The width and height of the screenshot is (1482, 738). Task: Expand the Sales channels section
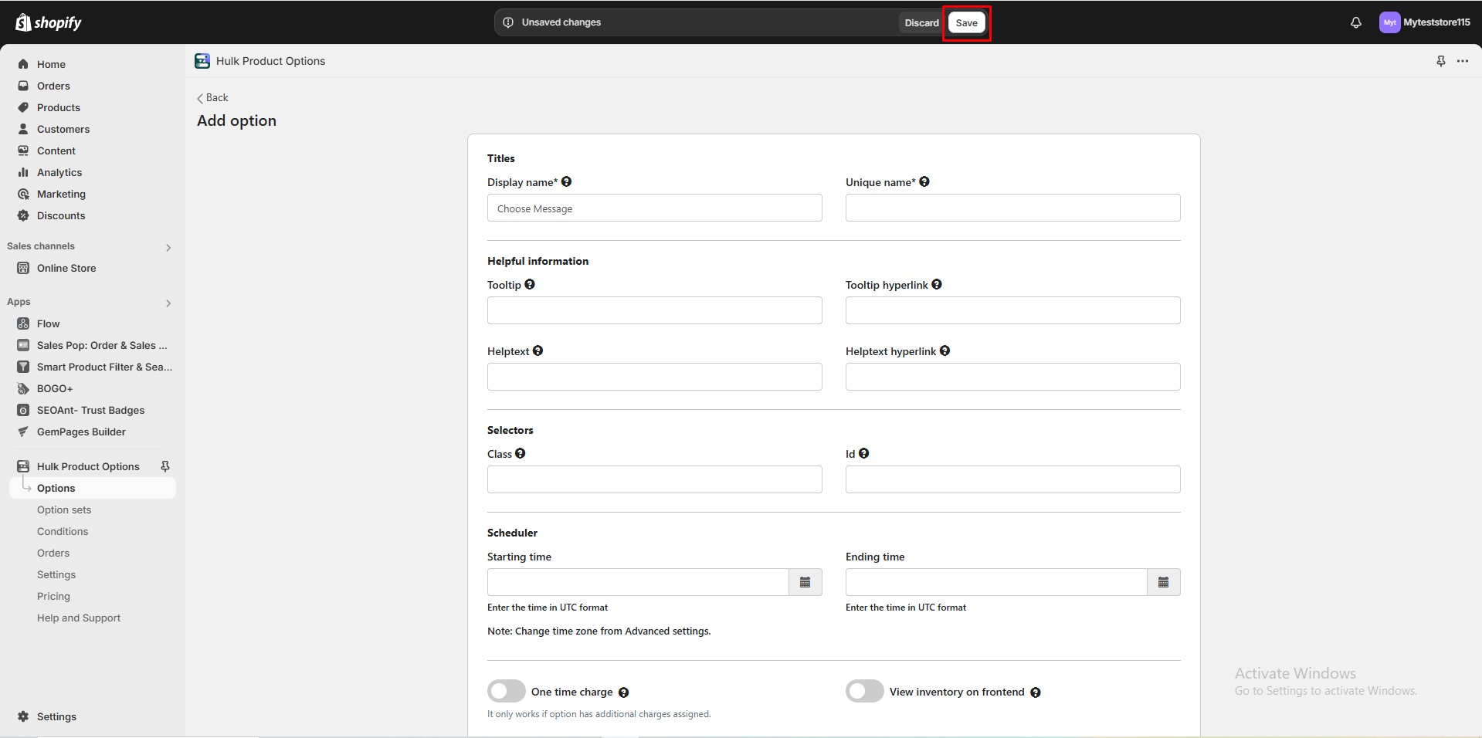point(168,247)
